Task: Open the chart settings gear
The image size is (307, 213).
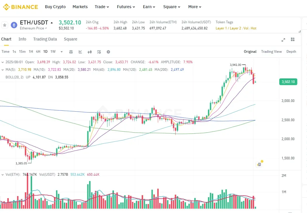Action: [x=108, y=52]
